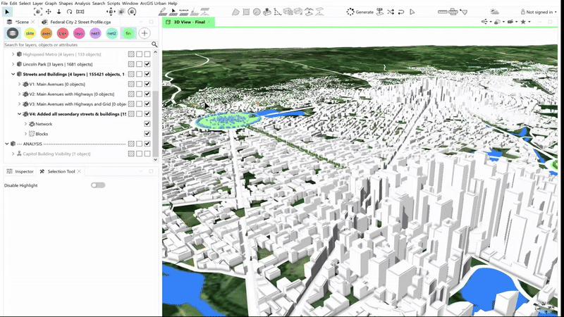Click the Align to terrain down-arrow tool

pyautogui.click(x=59, y=12)
